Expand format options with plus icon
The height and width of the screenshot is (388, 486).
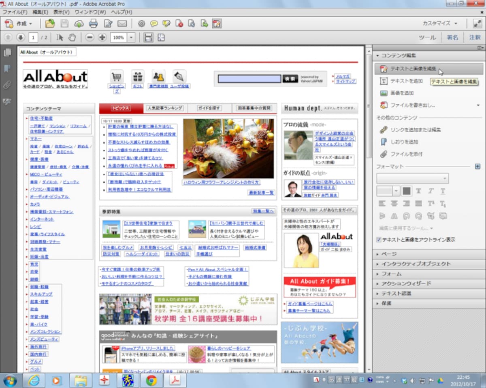[x=477, y=167]
